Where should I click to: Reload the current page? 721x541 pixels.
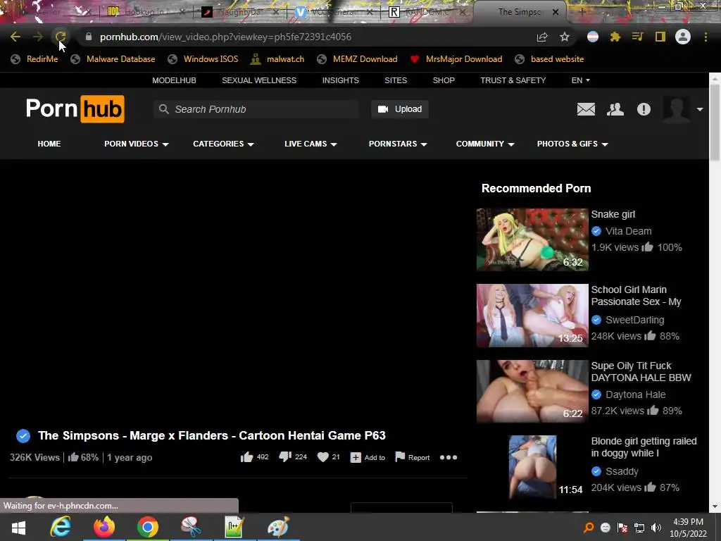pyautogui.click(x=61, y=37)
